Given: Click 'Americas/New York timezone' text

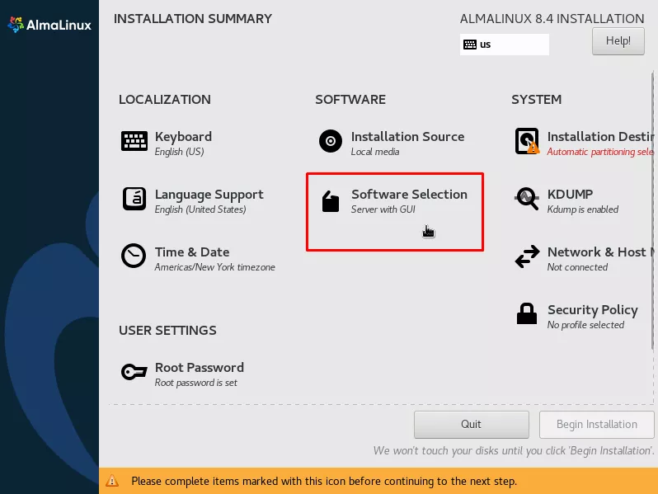Looking at the screenshot, I should pos(215,267).
